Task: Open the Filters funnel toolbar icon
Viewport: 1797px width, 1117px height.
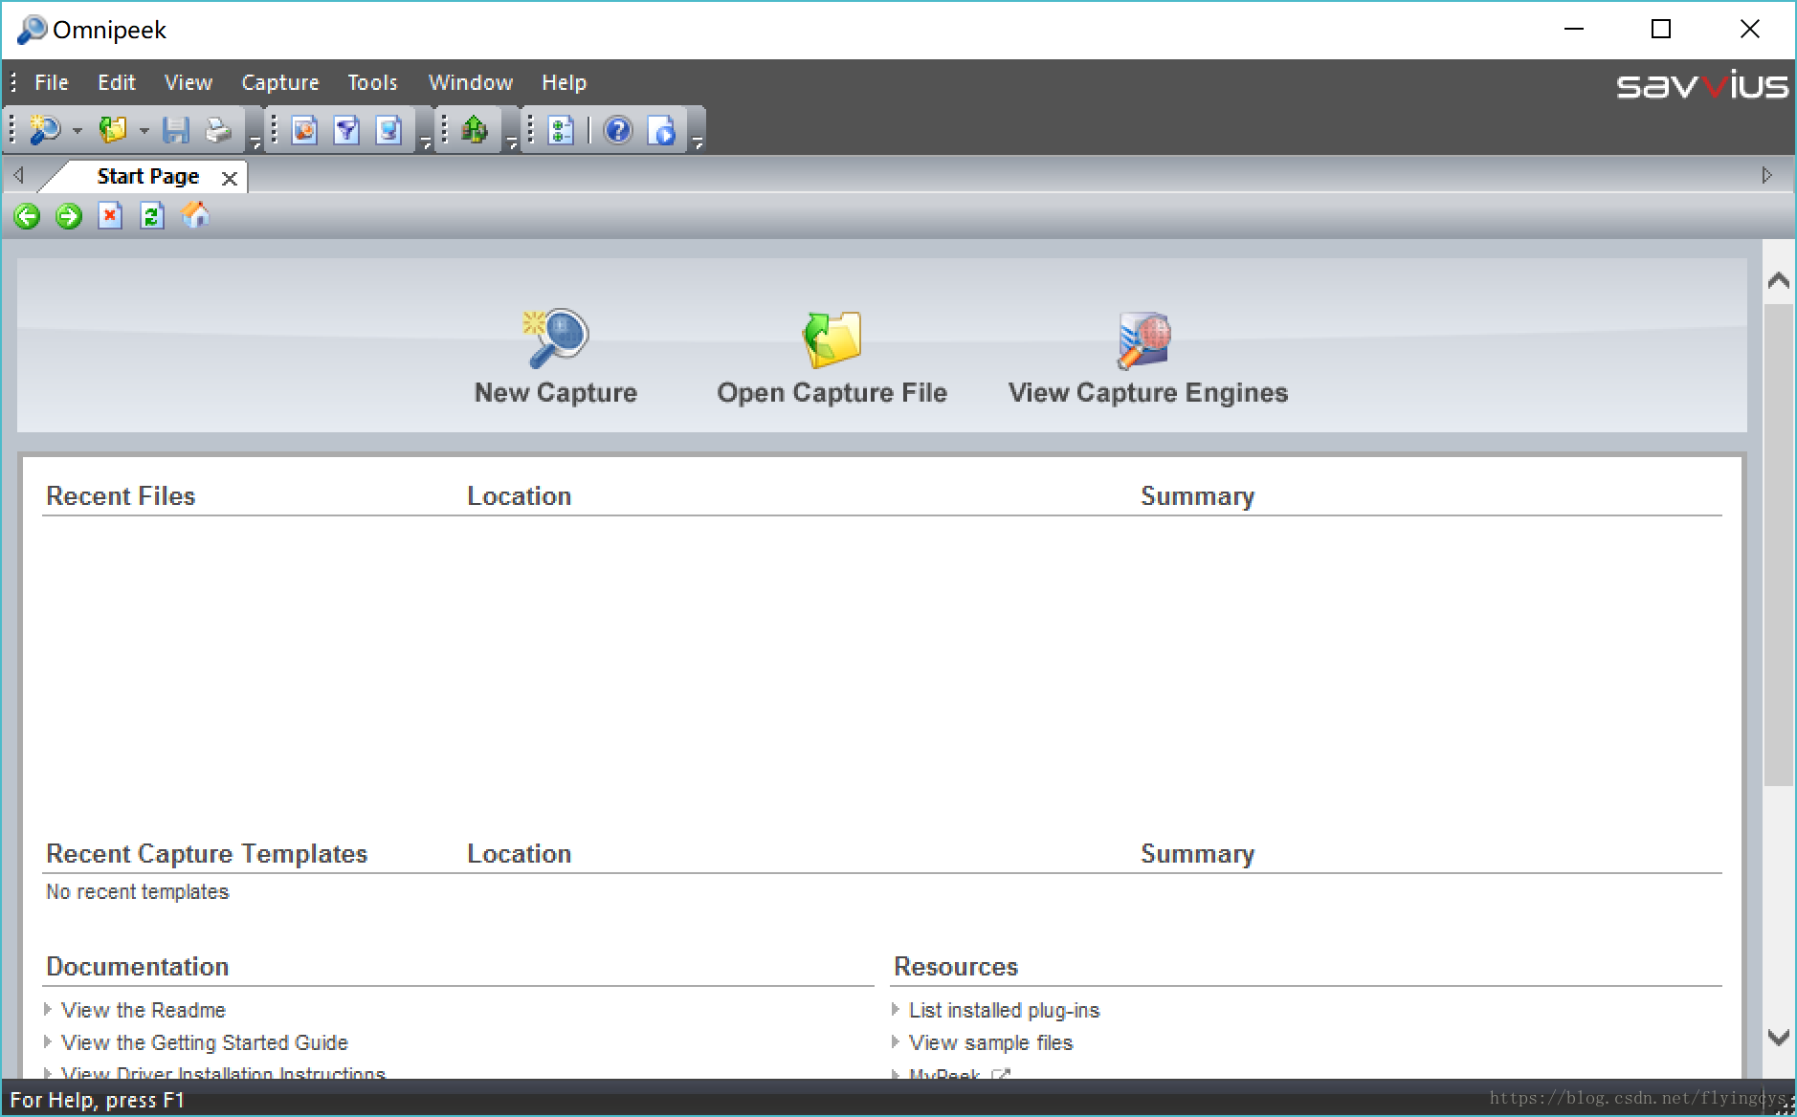Action: (x=346, y=129)
